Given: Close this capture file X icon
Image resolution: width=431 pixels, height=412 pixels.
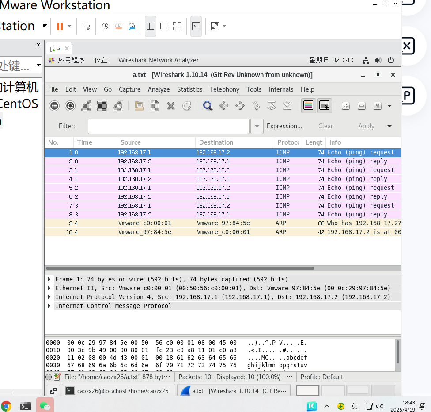Looking at the screenshot, I should [171, 106].
